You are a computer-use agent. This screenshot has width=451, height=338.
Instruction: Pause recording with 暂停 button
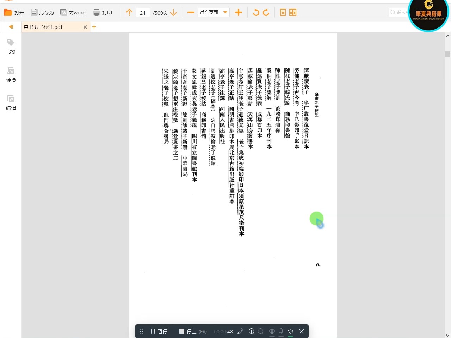pyautogui.click(x=159, y=331)
